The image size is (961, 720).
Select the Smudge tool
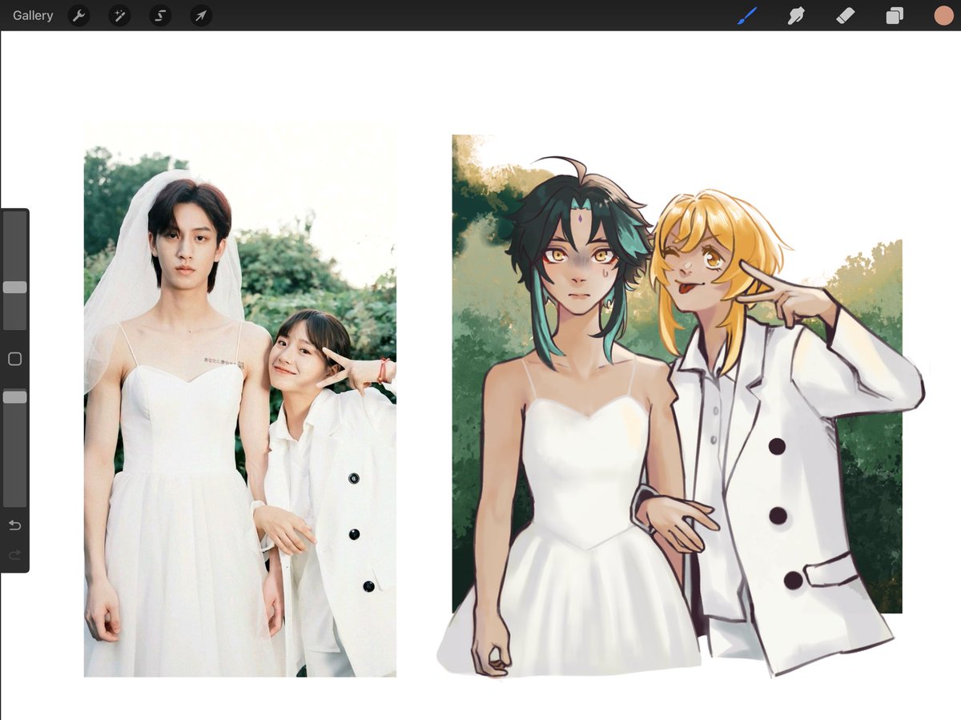pyautogui.click(x=796, y=15)
